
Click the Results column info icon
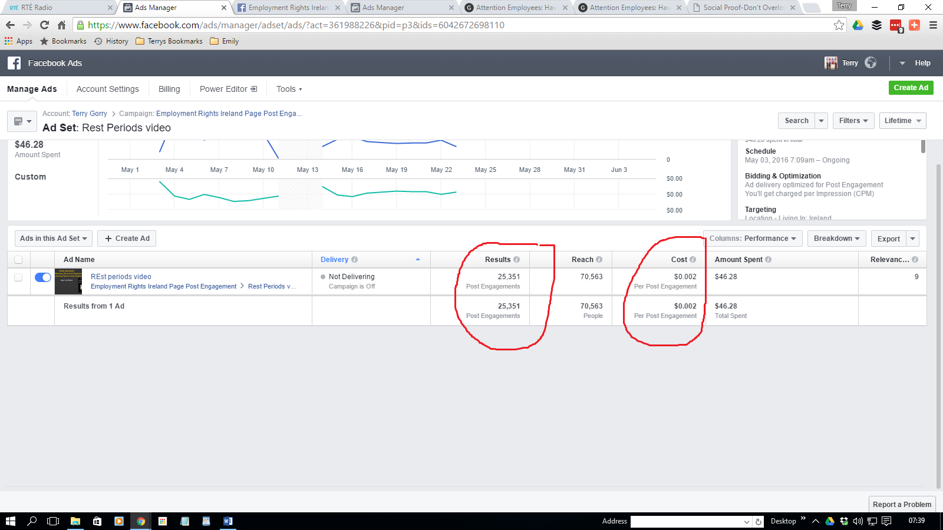click(517, 260)
